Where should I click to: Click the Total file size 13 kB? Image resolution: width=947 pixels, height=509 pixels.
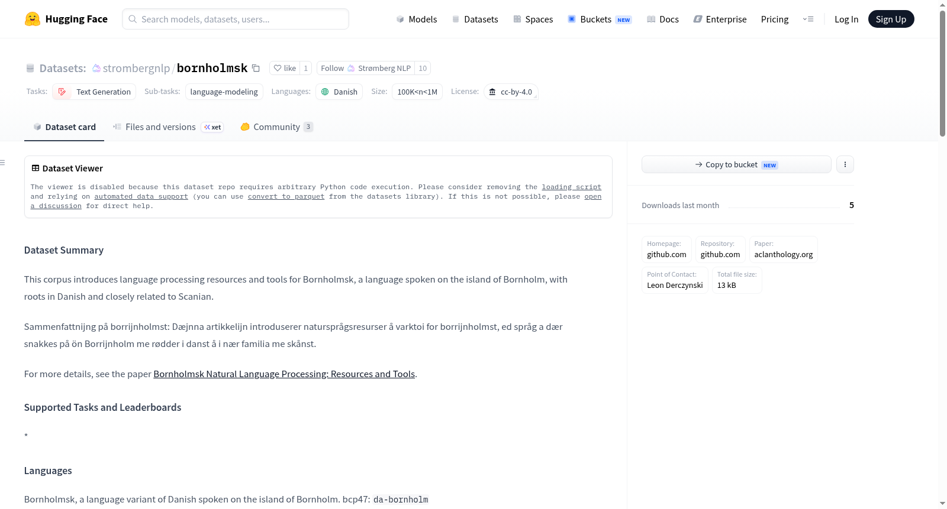737,280
